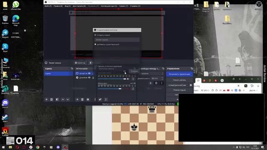Viewport: 267px width, 150px height.
Task: Remove the selected source with trash icon
Action: click(82, 100)
